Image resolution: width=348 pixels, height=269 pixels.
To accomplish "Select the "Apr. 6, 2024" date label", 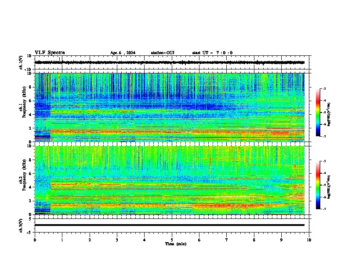I will point(123,53).
